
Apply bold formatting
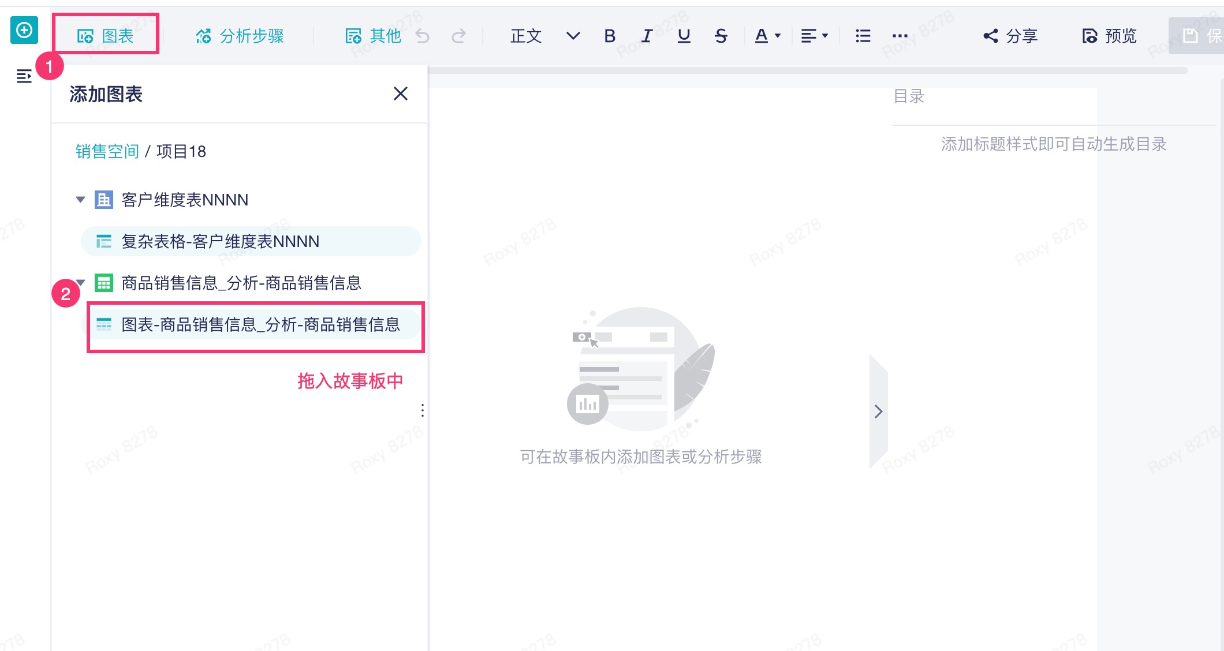click(610, 36)
